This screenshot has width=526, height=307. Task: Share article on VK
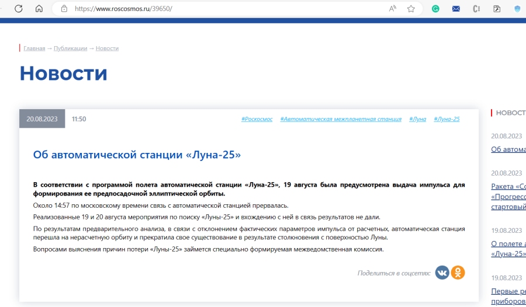[x=442, y=273]
